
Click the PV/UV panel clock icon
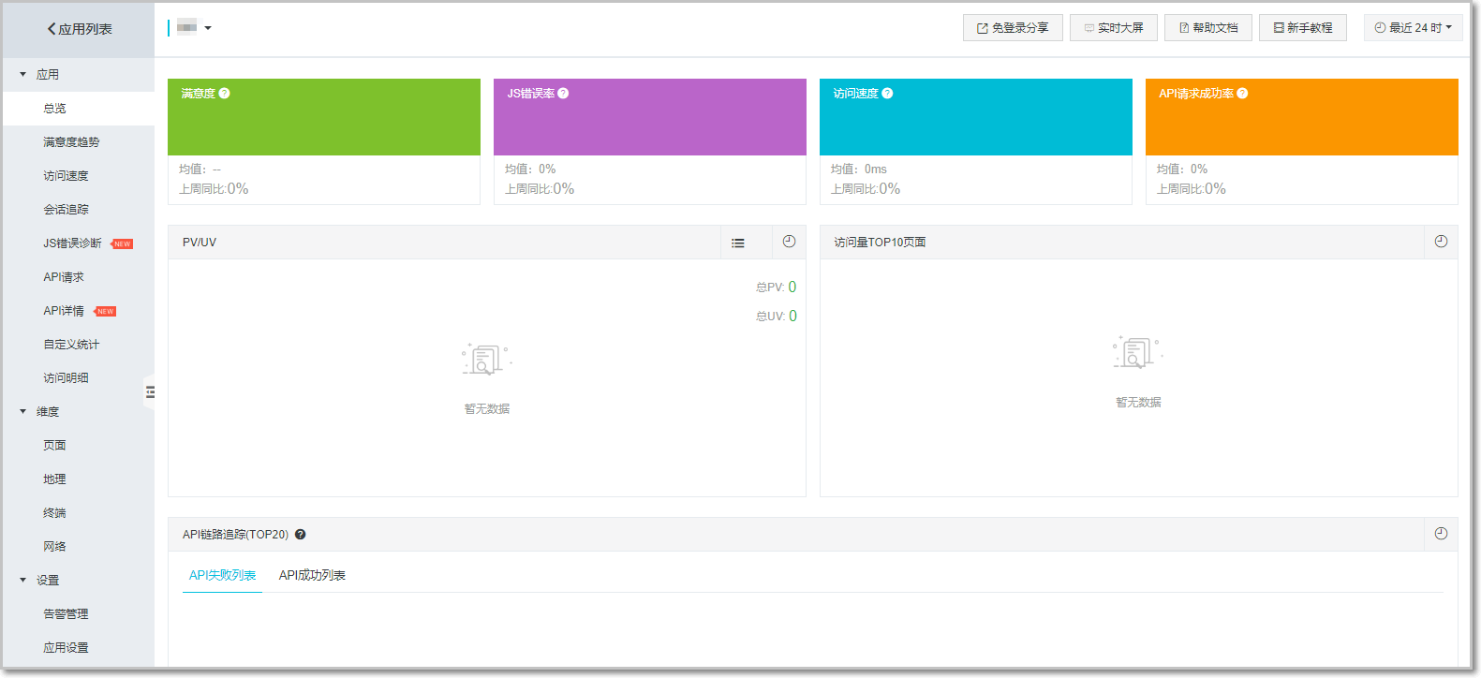pos(790,242)
